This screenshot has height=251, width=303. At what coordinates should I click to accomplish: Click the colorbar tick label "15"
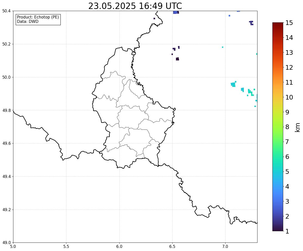pyautogui.click(x=289, y=23)
